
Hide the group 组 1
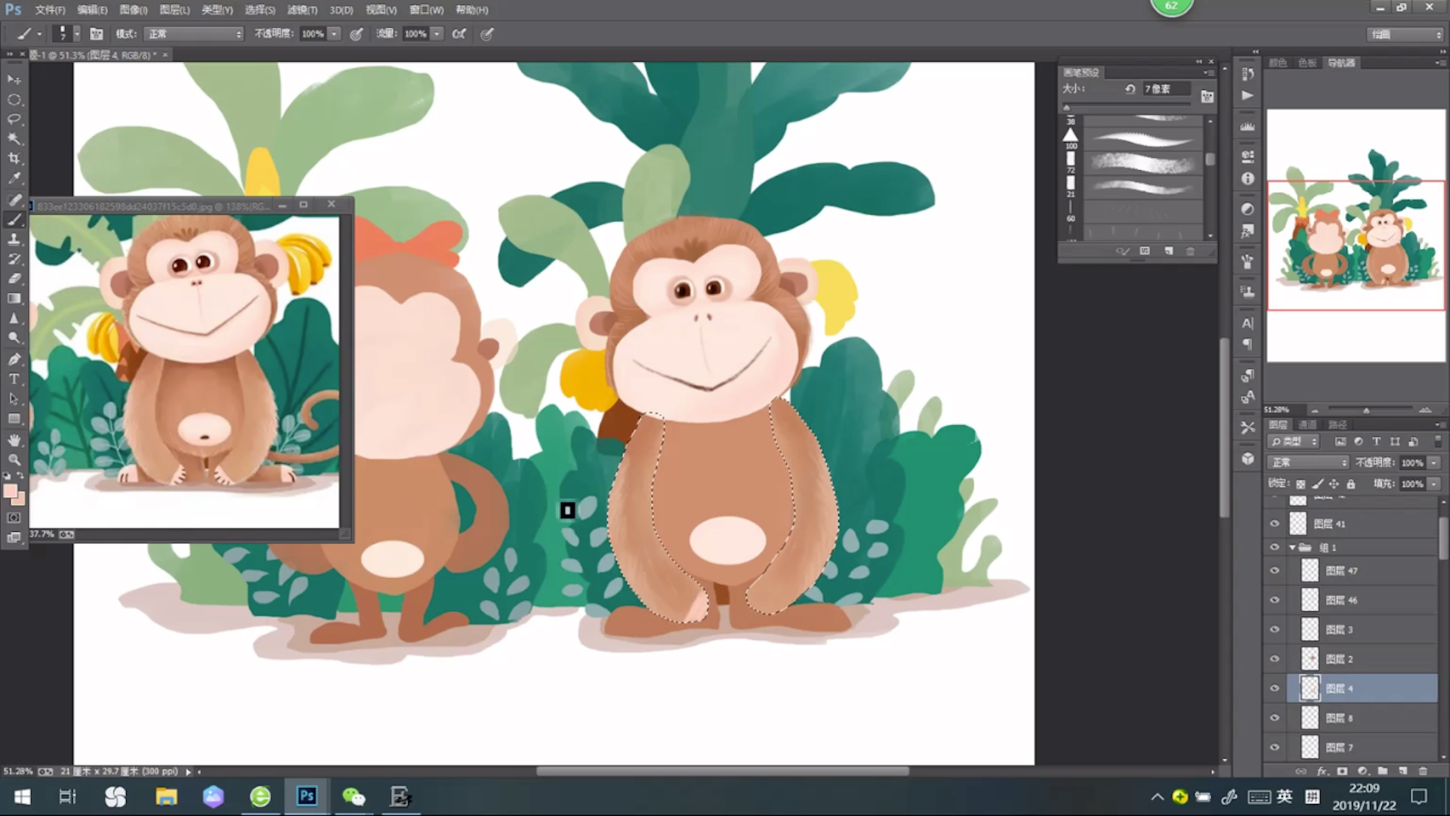(x=1275, y=547)
